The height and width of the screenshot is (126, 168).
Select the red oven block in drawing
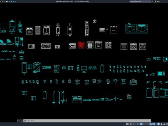tap(81, 45)
